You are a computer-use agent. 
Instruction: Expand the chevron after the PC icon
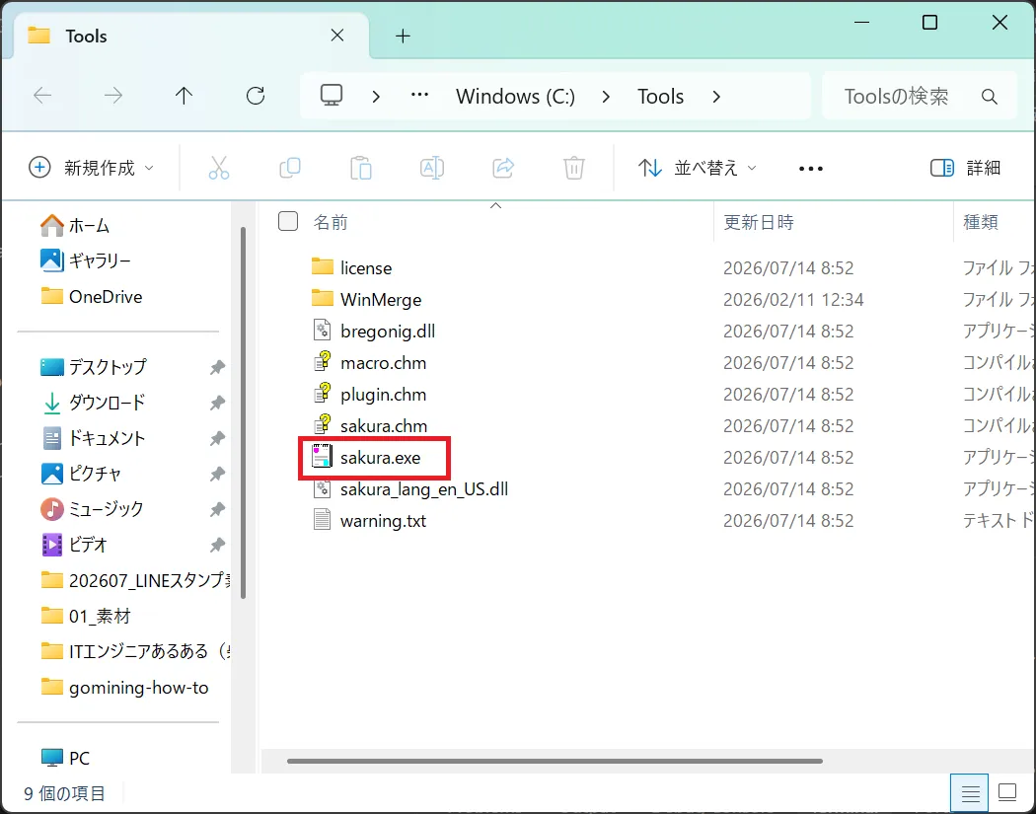376,97
